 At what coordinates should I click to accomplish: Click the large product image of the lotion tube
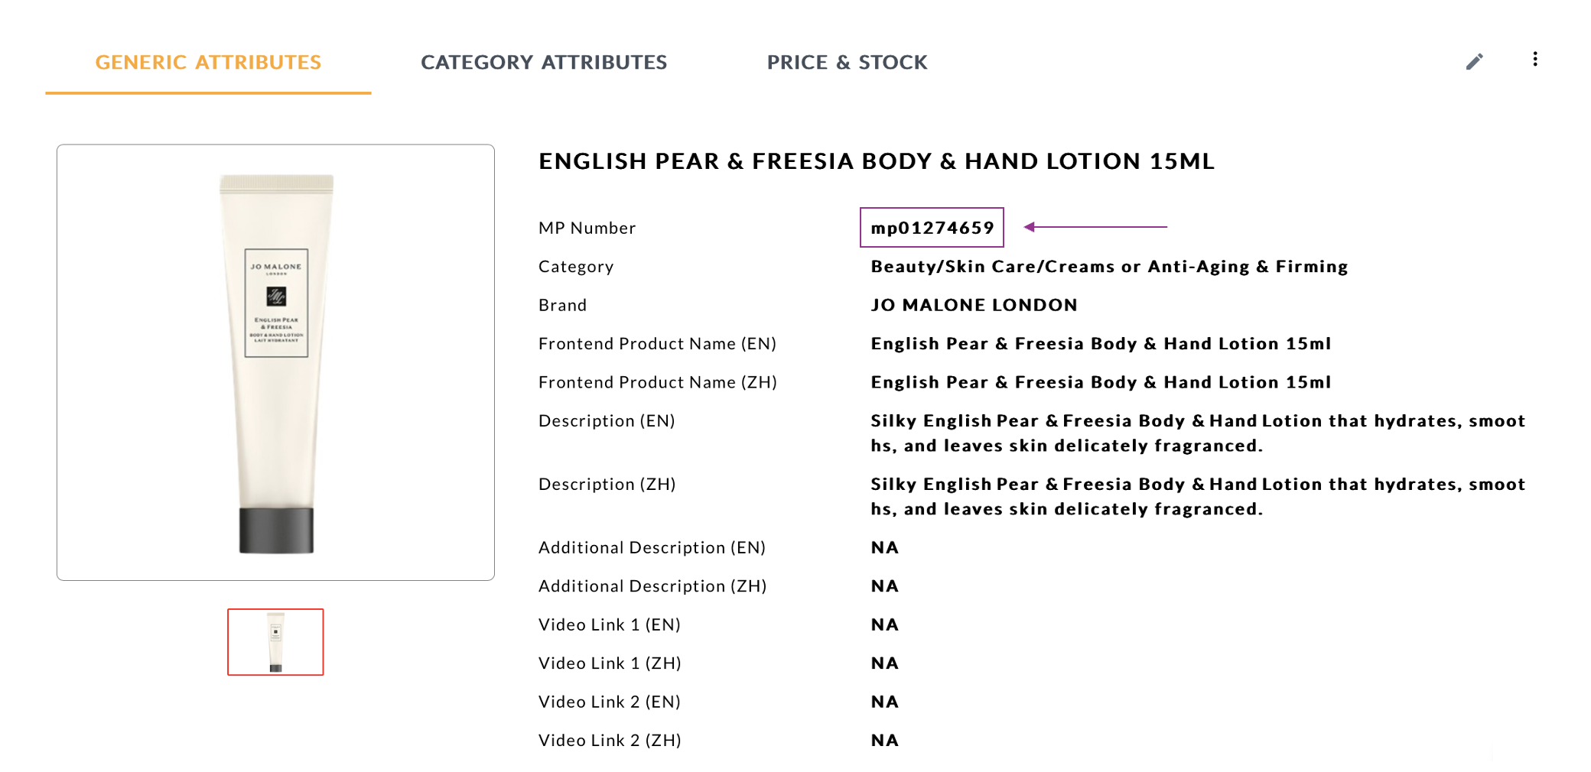[275, 362]
